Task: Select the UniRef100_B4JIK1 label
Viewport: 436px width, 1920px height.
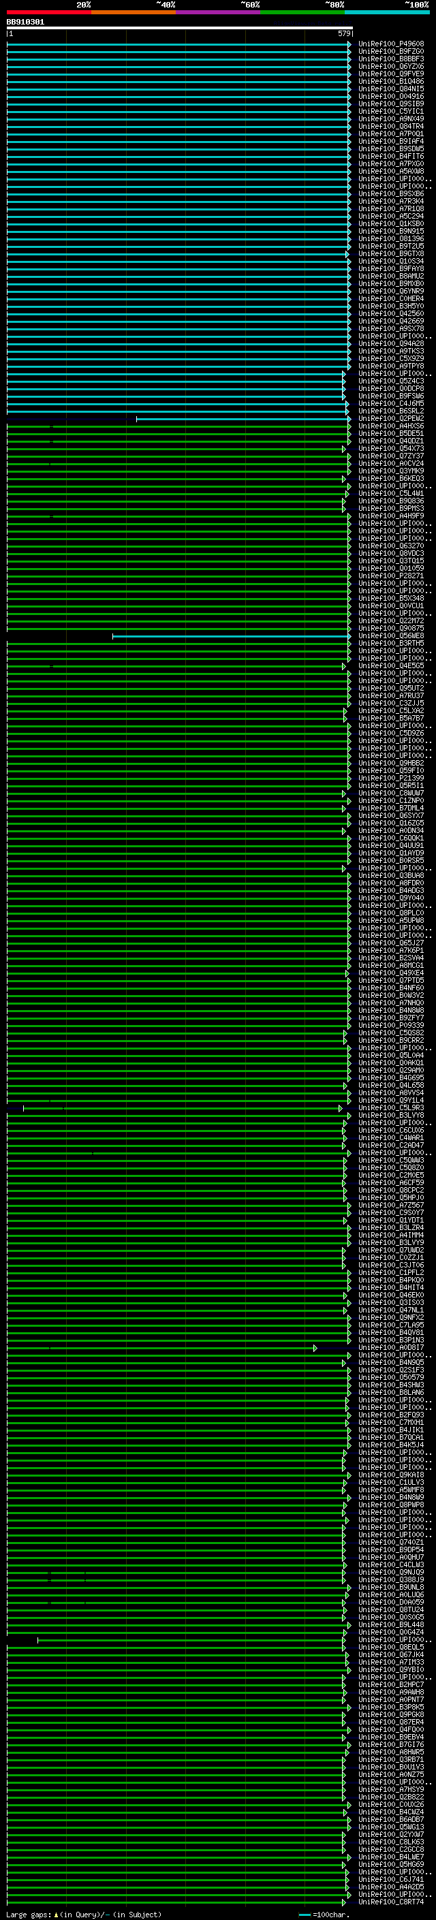Action: 391,1430
